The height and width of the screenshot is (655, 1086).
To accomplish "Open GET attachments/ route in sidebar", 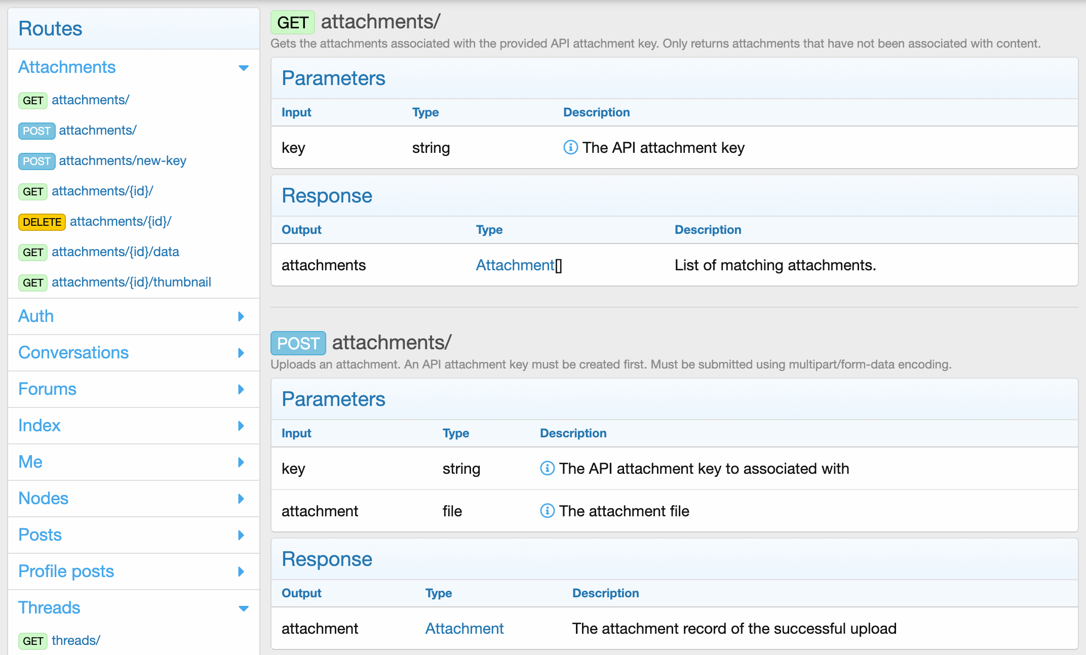I will pyautogui.click(x=90, y=100).
